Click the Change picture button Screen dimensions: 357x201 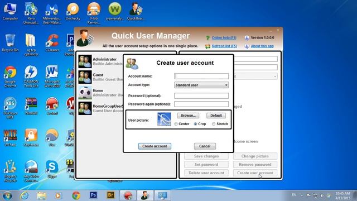(x=255, y=156)
